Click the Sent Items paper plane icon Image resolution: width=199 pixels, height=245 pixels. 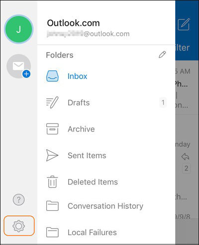coord(52,155)
